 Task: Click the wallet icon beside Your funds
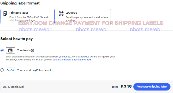[10, 50]
